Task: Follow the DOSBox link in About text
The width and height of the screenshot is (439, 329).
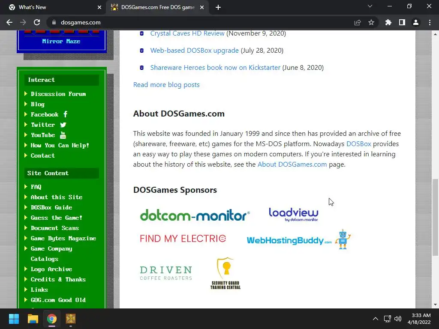Action: [359, 144]
